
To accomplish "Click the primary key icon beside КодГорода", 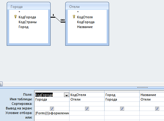I will pyautogui.click(x=15, y=17).
